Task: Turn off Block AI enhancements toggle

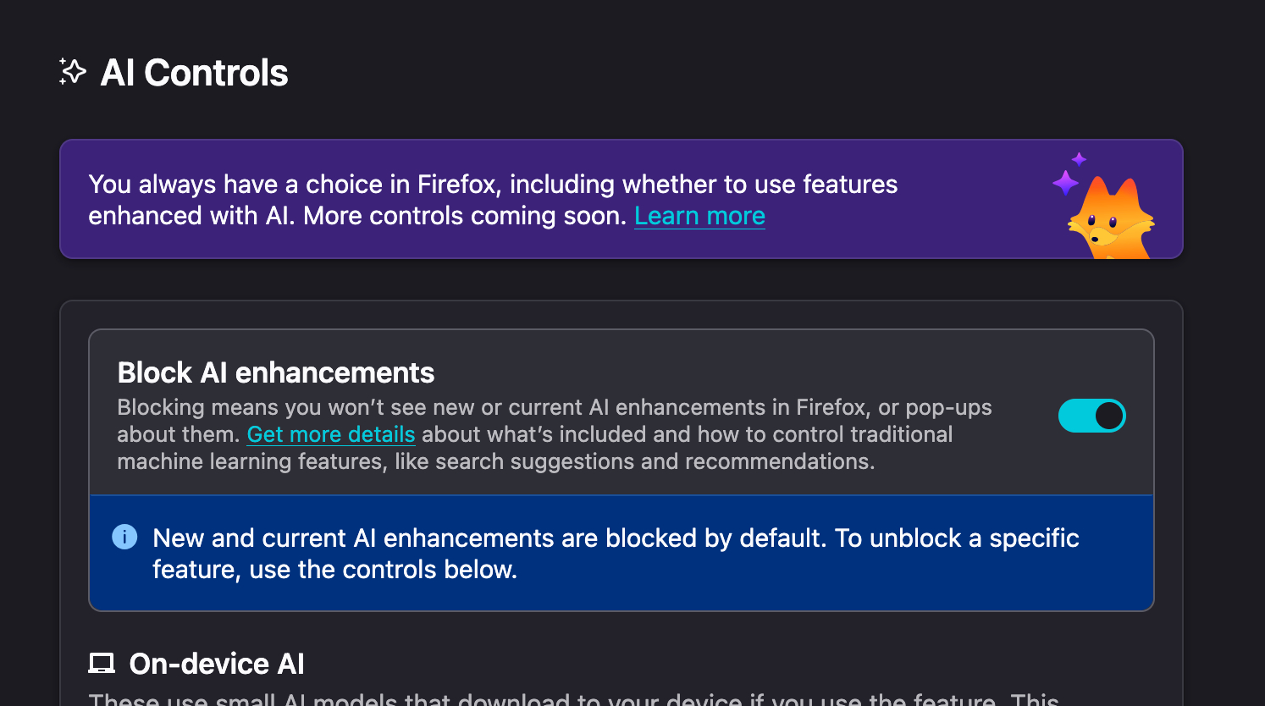Action: coord(1091,416)
